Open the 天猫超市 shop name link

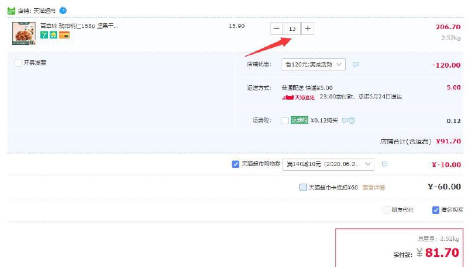pyautogui.click(x=44, y=11)
